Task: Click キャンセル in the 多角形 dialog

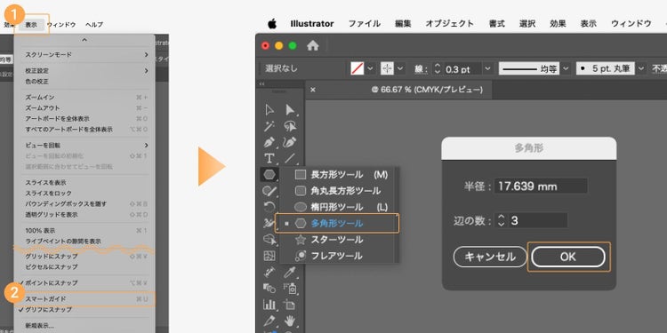Action: (x=490, y=257)
